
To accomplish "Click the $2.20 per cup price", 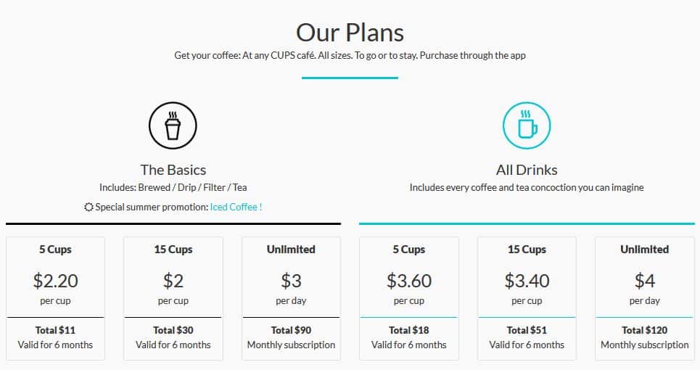I will [55, 280].
